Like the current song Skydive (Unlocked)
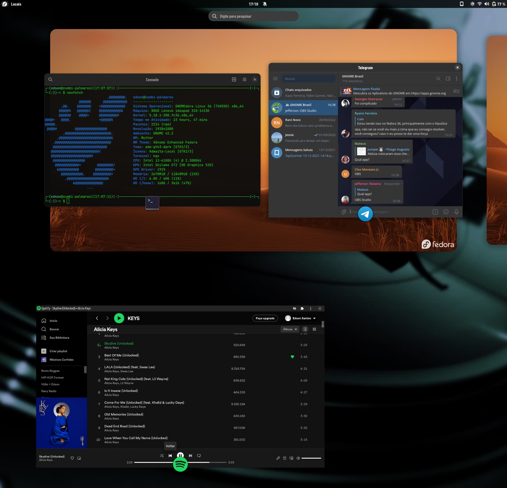The height and width of the screenshot is (488, 507). click(72, 458)
